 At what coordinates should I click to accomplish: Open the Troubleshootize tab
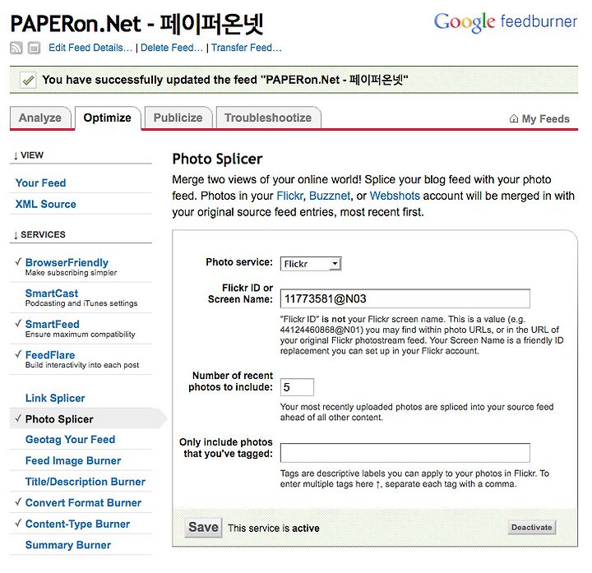[x=268, y=118]
